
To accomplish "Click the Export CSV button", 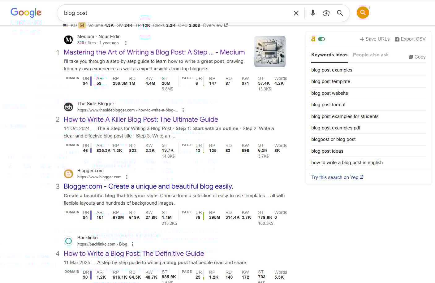I will 410,39.
